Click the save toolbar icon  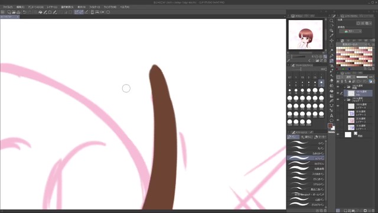[x=18, y=12]
